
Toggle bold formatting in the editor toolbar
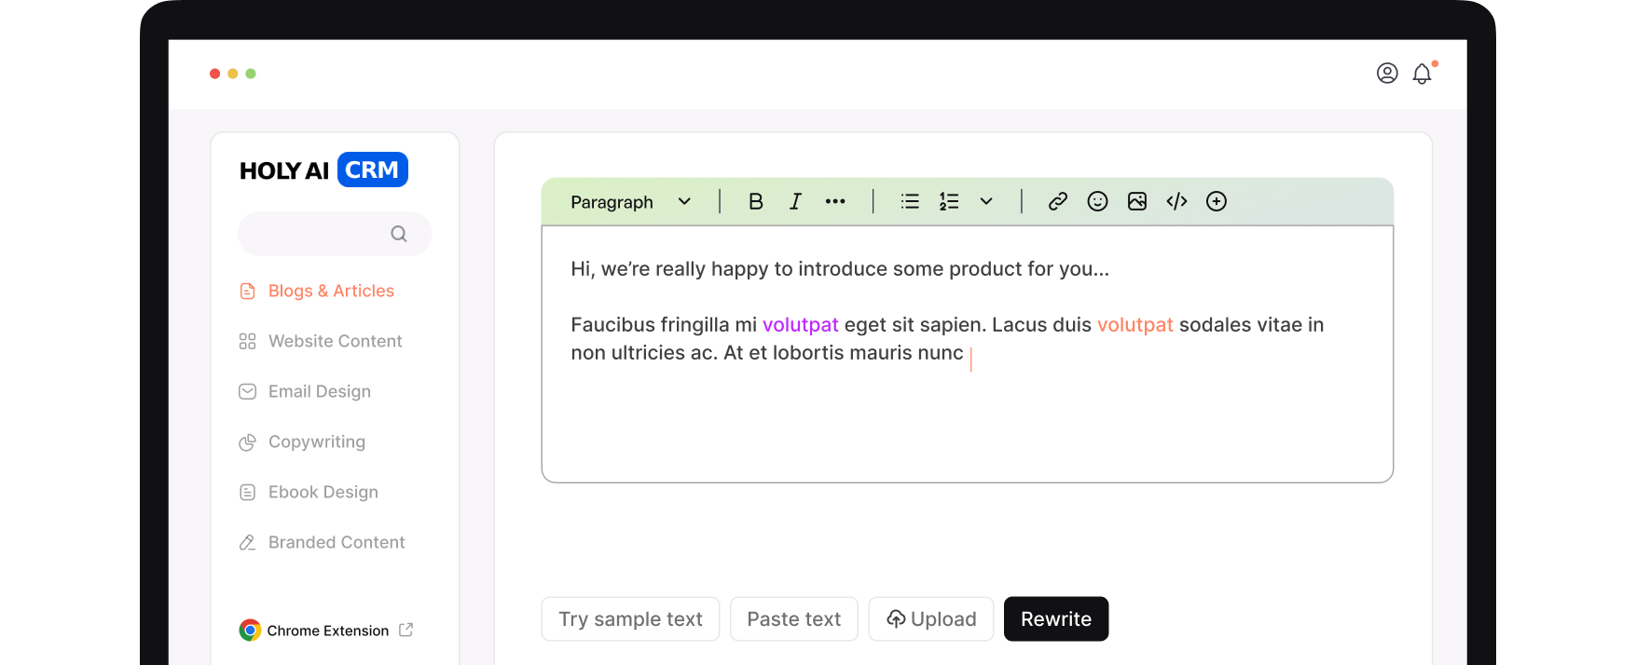(x=755, y=201)
